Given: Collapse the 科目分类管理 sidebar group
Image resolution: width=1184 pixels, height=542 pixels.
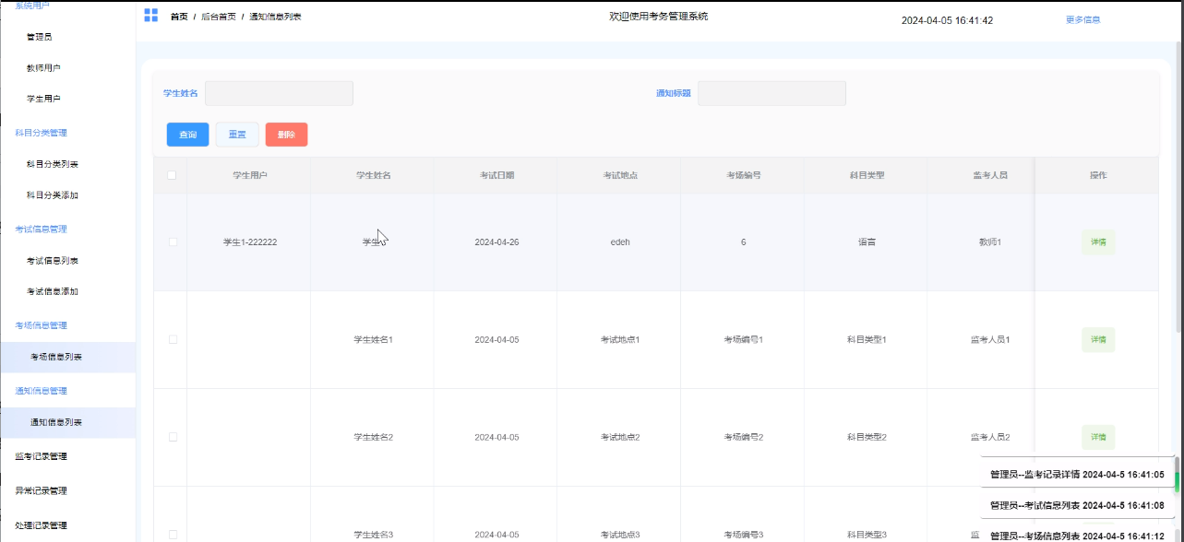Looking at the screenshot, I should click(41, 133).
